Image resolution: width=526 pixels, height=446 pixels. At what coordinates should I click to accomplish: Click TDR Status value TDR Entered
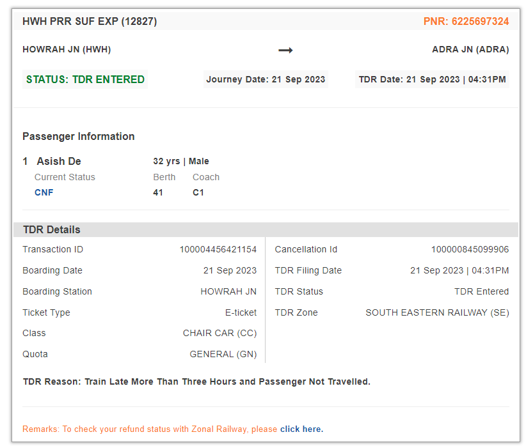[x=481, y=292]
